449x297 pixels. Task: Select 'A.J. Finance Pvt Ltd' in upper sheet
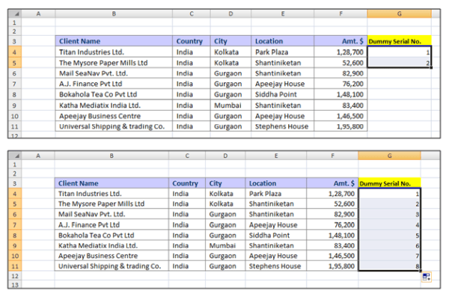point(114,84)
